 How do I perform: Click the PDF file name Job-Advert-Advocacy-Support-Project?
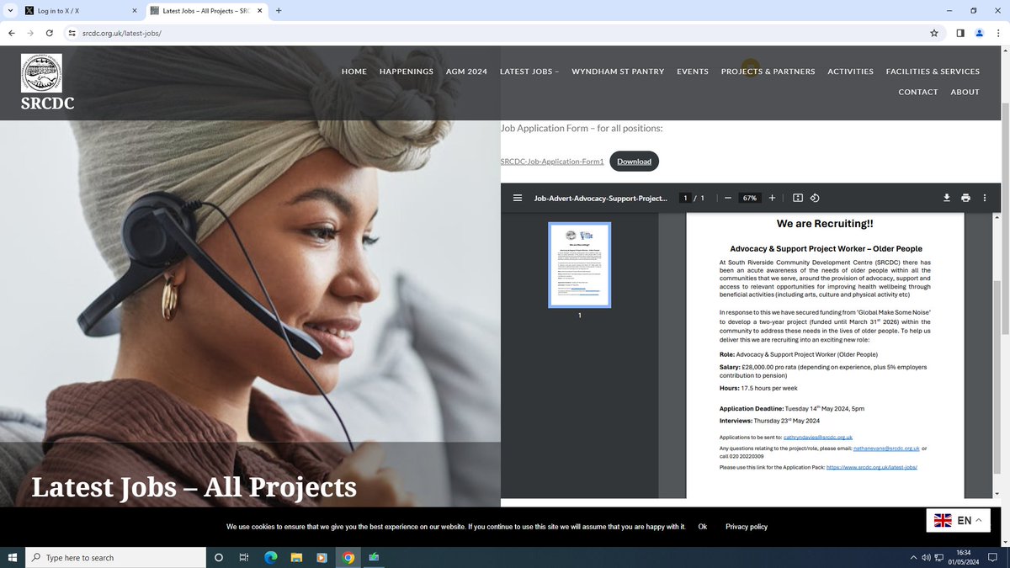point(601,198)
